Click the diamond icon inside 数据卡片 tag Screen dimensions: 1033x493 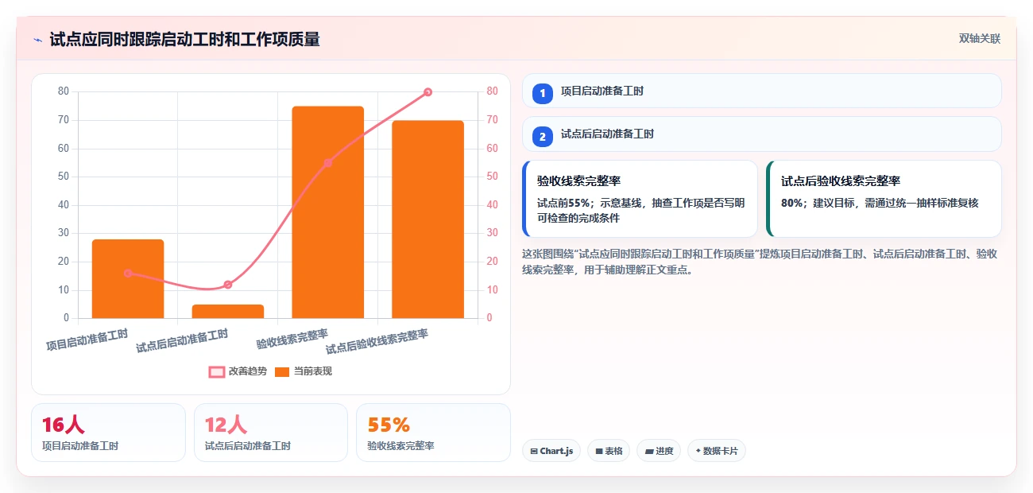[x=698, y=451]
